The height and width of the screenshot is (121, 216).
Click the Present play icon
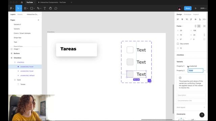tap(196, 8)
